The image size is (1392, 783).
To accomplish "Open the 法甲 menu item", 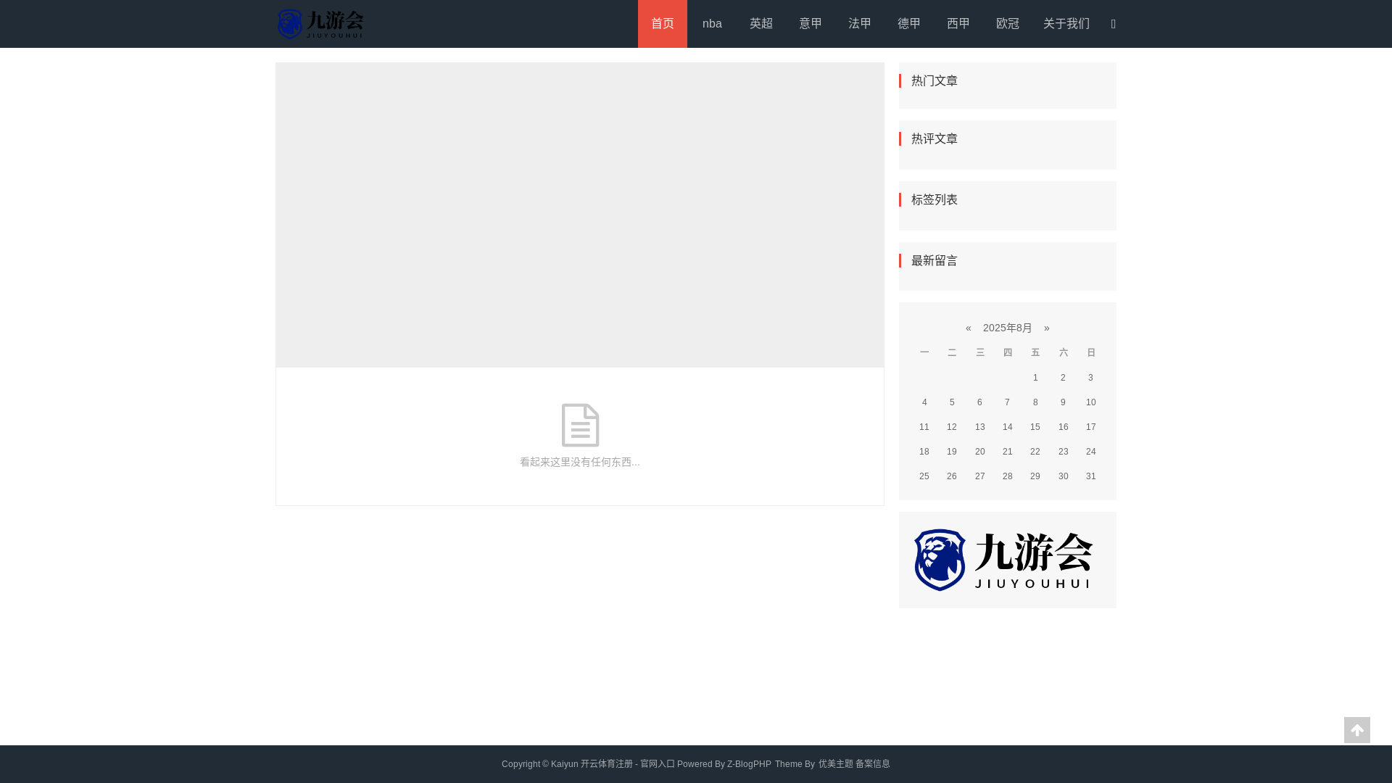I will tap(860, 24).
